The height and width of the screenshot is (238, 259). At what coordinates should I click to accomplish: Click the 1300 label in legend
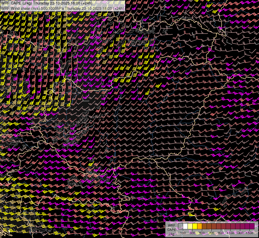coord(240,233)
